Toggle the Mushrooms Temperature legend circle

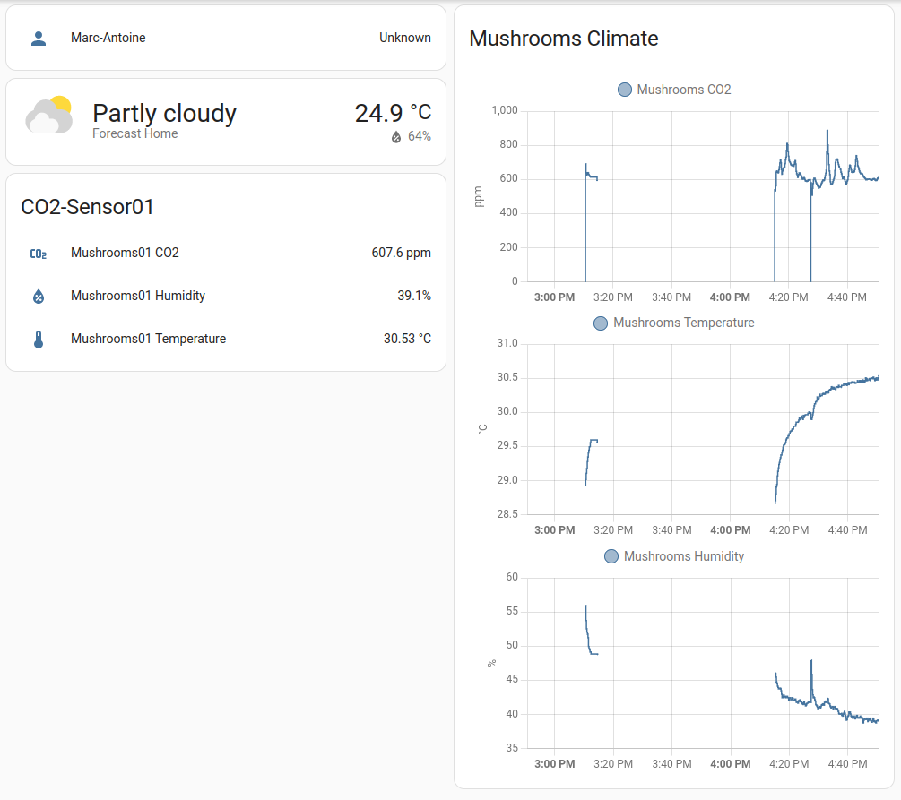tap(601, 323)
